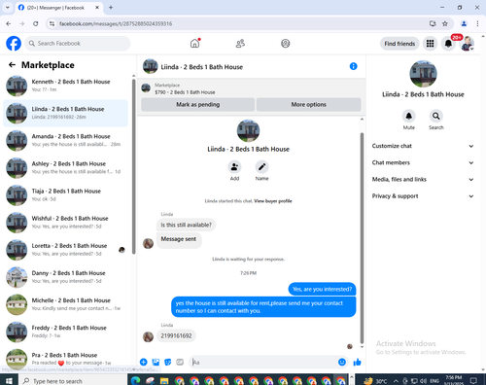Open Ashley conversation
Screen dimensions: 486x385
(66, 168)
